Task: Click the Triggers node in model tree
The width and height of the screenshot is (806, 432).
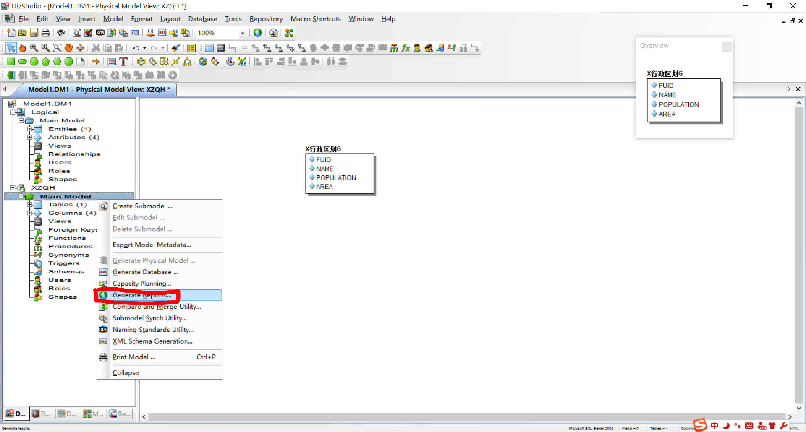Action: (64, 263)
